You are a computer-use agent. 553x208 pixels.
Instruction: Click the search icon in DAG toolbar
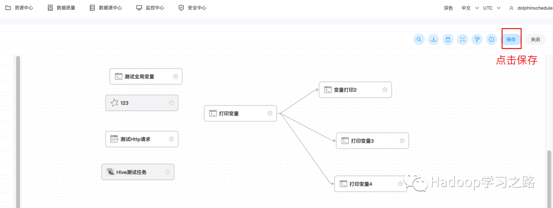419,39
